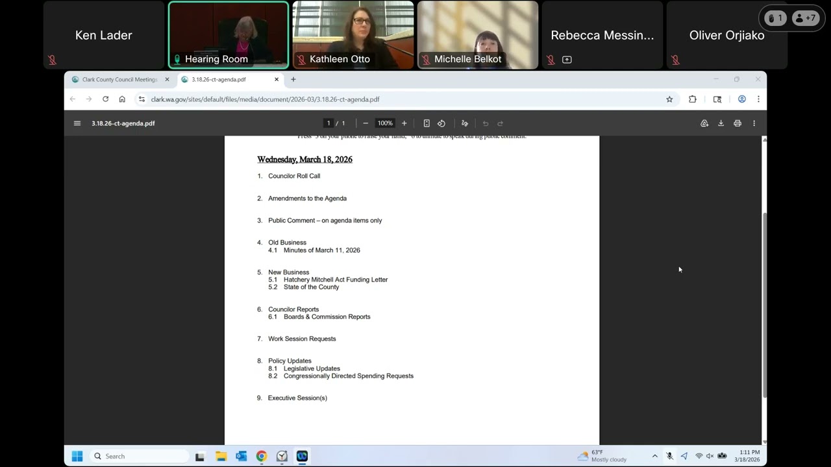Zoom out of the PDF document

(x=366, y=123)
